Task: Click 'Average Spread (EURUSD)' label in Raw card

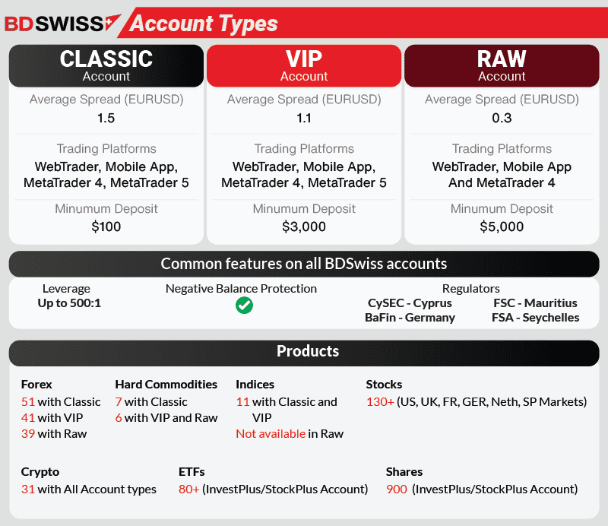Action: point(502,100)
